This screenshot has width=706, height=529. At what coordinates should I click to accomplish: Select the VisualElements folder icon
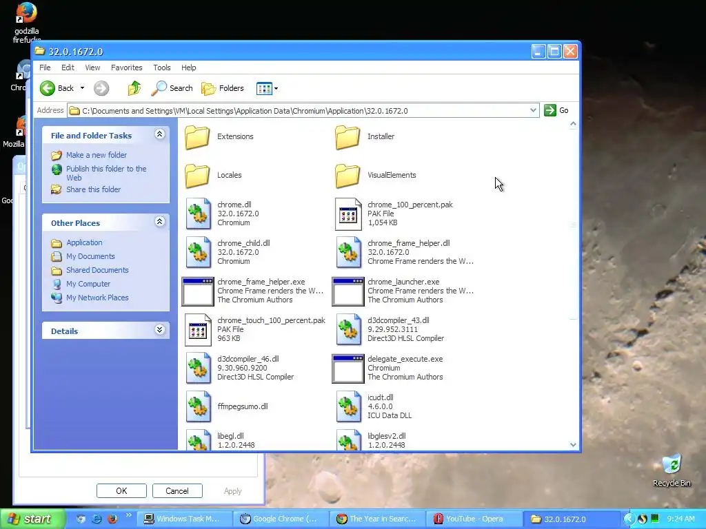(x=347, y=176)
